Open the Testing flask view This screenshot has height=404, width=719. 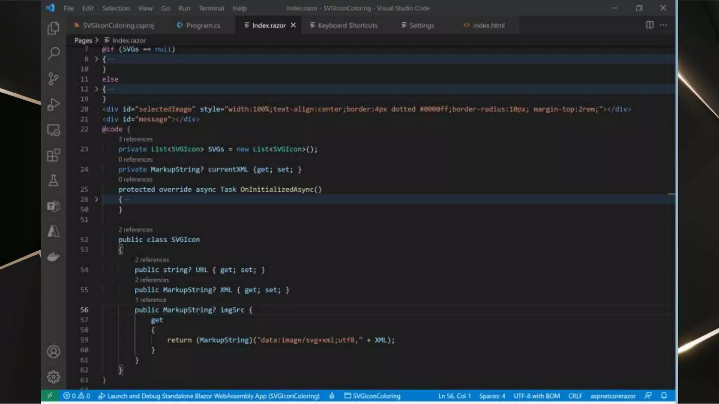53,181
